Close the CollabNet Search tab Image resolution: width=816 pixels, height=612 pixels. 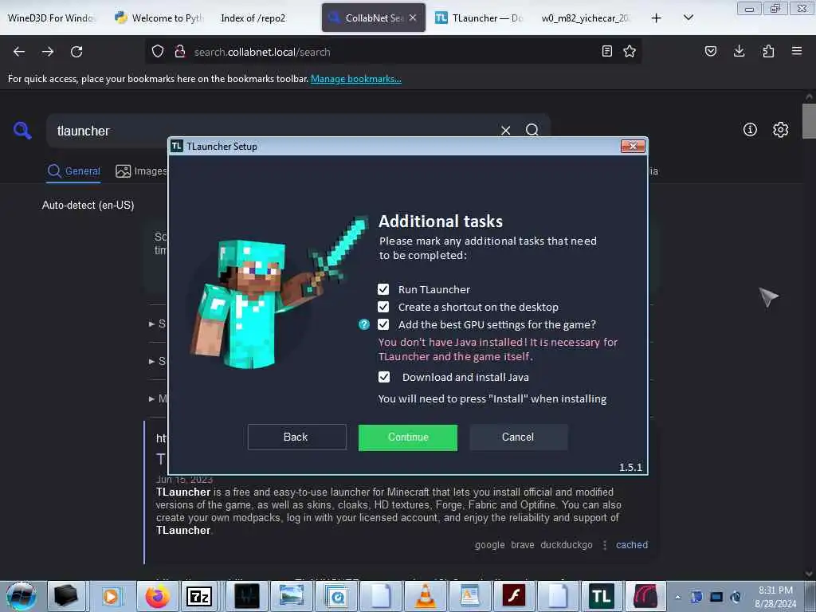413,18
